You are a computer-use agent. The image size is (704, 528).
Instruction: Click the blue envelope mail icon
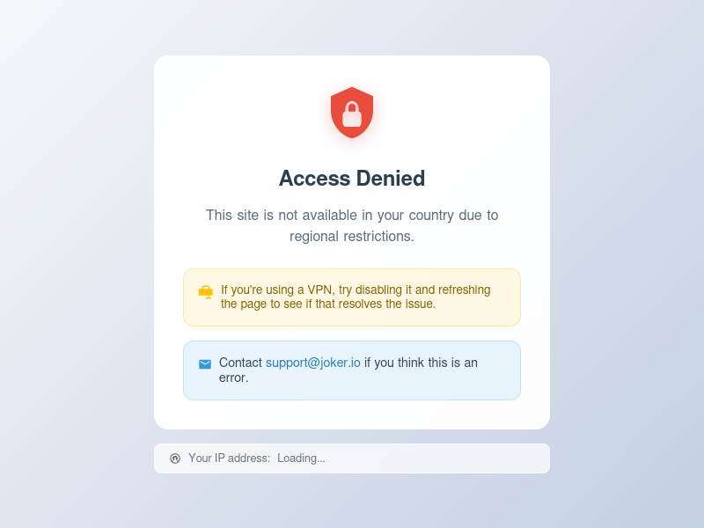coord(205,363)
